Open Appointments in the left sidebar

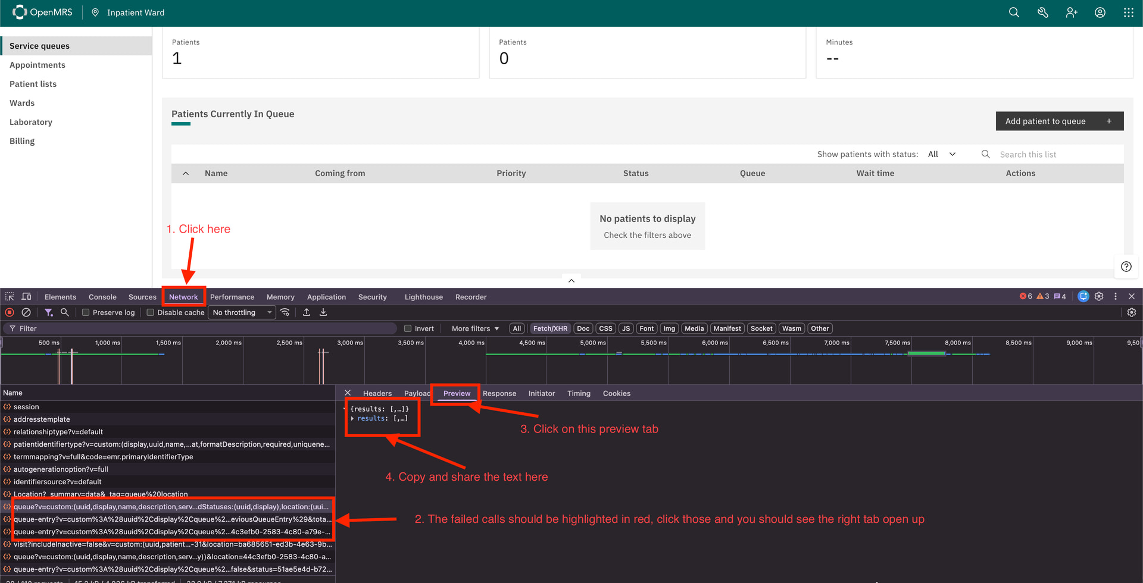pos(38,65)
